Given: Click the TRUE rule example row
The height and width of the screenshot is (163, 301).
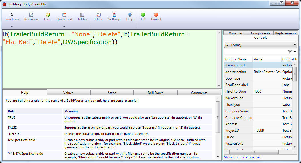Looking at the screenshot, I should [109, 119].
